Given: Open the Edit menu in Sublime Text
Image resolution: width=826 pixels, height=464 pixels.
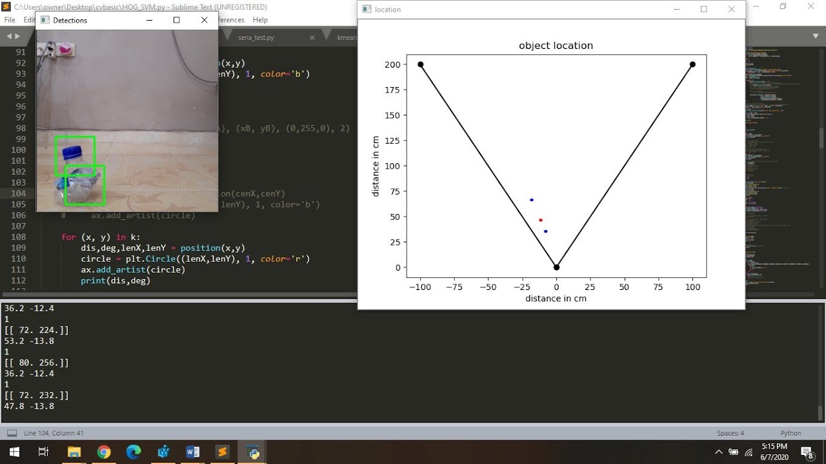Looking at the screenshot, I should coord(29,20).
